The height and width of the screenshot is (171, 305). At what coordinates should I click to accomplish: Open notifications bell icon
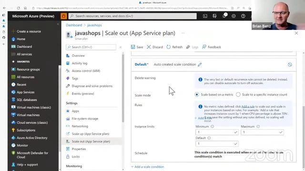pyautogui.click(x=224, y=16)
